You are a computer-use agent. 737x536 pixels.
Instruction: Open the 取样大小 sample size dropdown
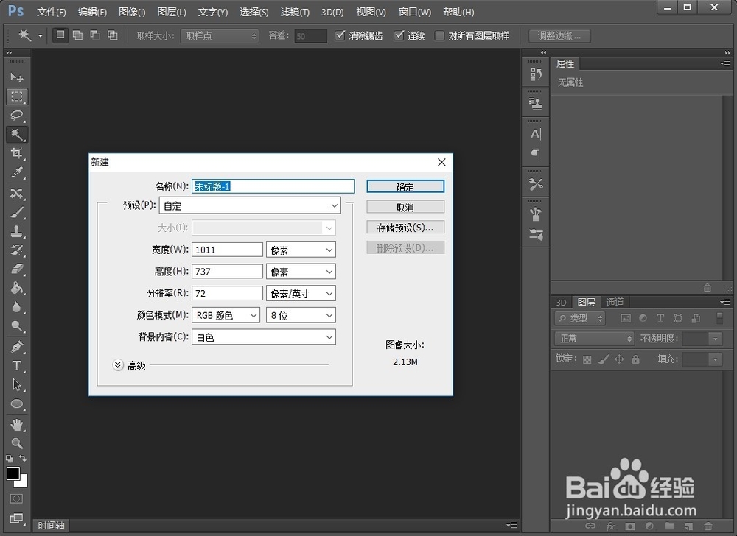(220, 35)
